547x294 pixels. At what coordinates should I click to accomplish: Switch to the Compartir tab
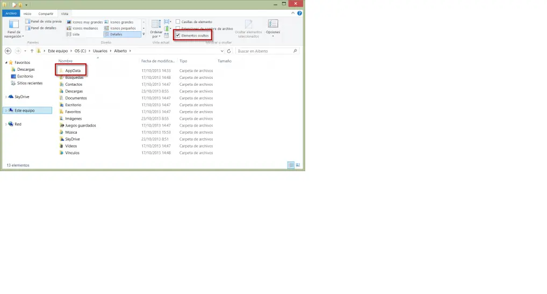pyautogui.click(x=46, y=13)
